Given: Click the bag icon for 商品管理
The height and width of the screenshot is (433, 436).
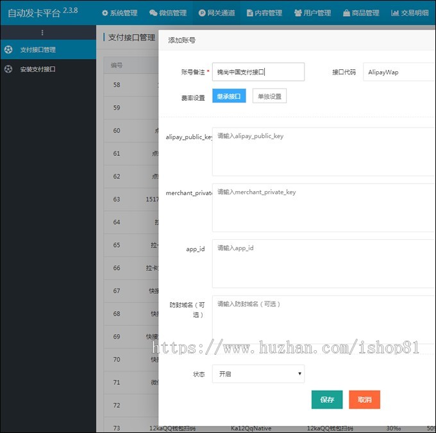Looking at the screenshot, I should tap(346, 13).
